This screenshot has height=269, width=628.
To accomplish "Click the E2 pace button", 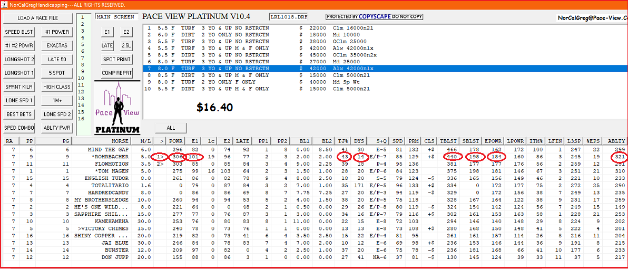I will (126, 32).
